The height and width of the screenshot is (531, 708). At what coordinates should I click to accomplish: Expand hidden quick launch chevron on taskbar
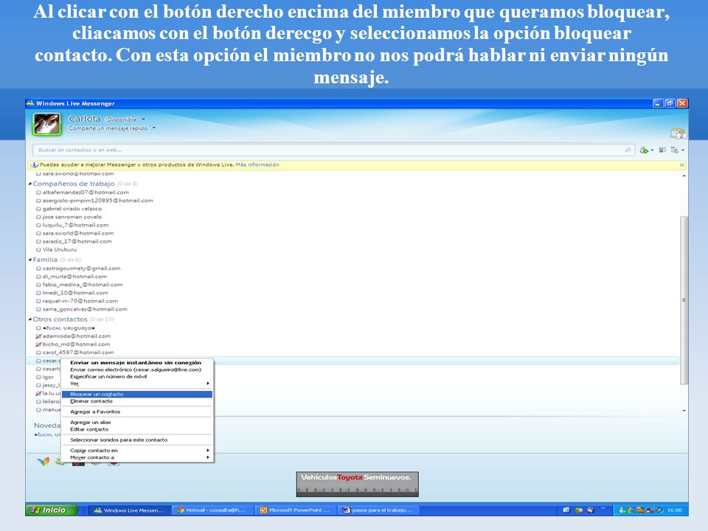click(x=603, y=509)
